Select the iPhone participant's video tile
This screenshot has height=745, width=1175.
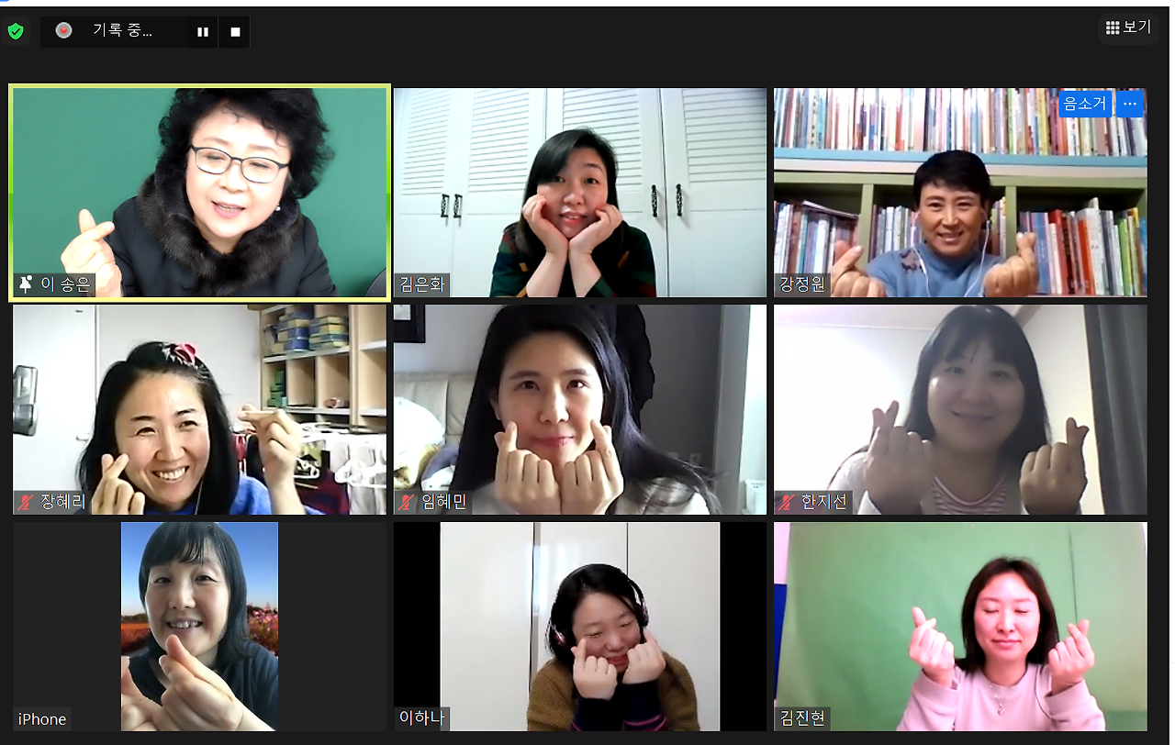(199, 627)
